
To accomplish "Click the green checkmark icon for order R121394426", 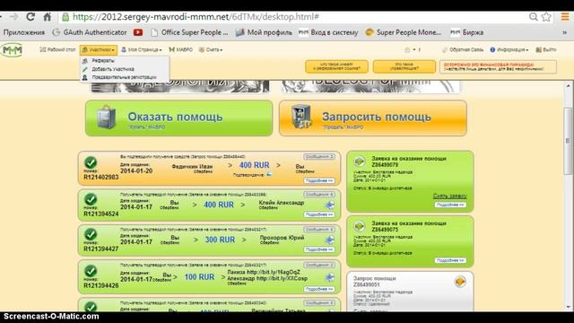I will point(91,271).
